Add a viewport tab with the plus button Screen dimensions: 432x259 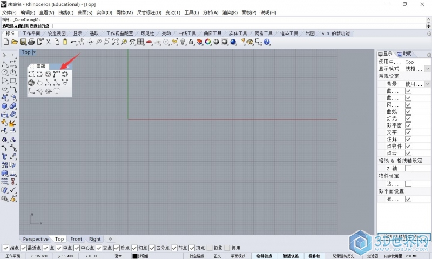111,239
